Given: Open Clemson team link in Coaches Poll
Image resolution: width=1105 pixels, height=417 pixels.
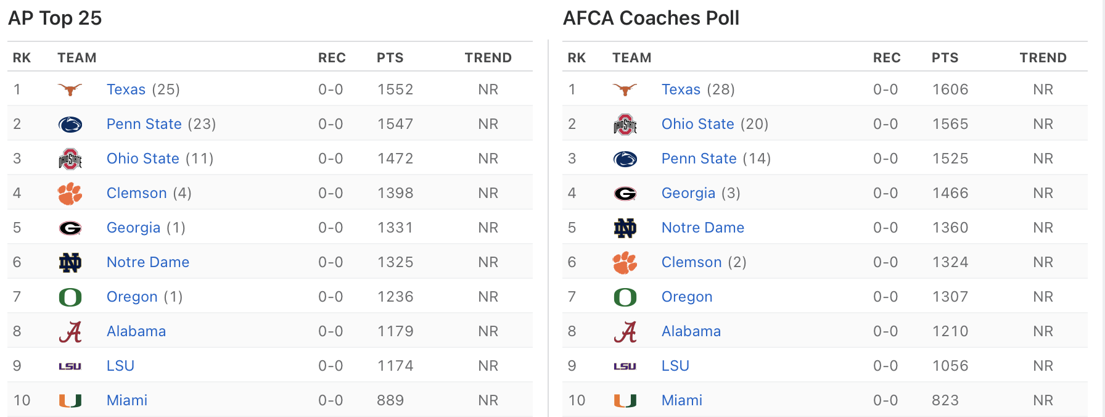Looking at the screenshot, I should (691, 262).
